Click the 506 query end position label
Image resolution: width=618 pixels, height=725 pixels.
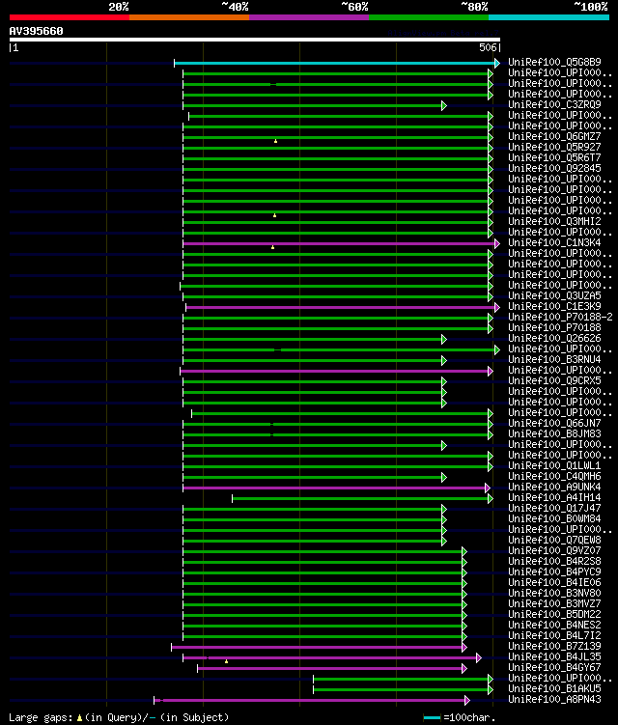(488, 47)
